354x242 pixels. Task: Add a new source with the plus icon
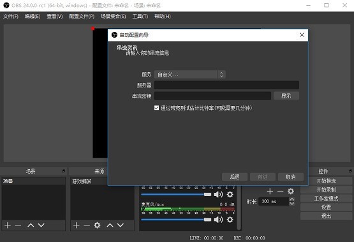(77, 225)
